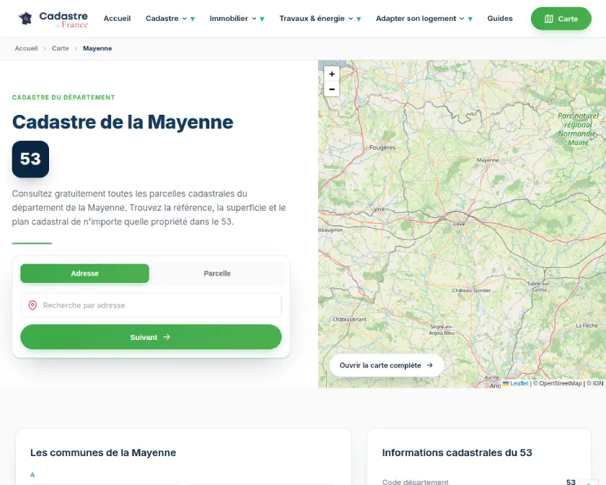Click the CADASTRE DU DÉPARTEMENT label

pos(63,97)
